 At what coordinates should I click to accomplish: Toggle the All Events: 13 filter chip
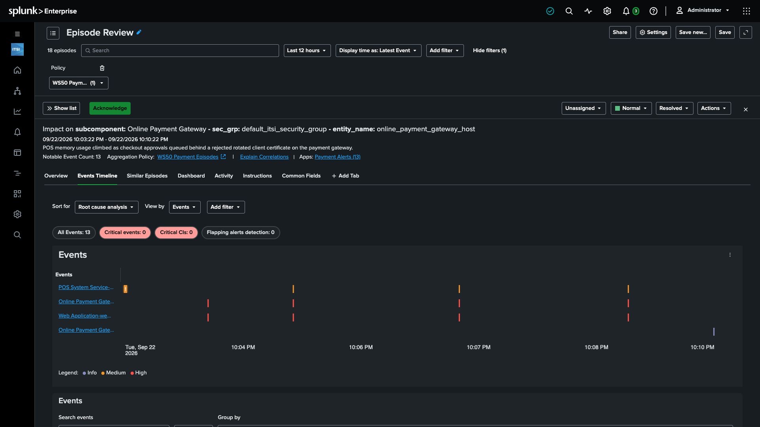point(74,232)
